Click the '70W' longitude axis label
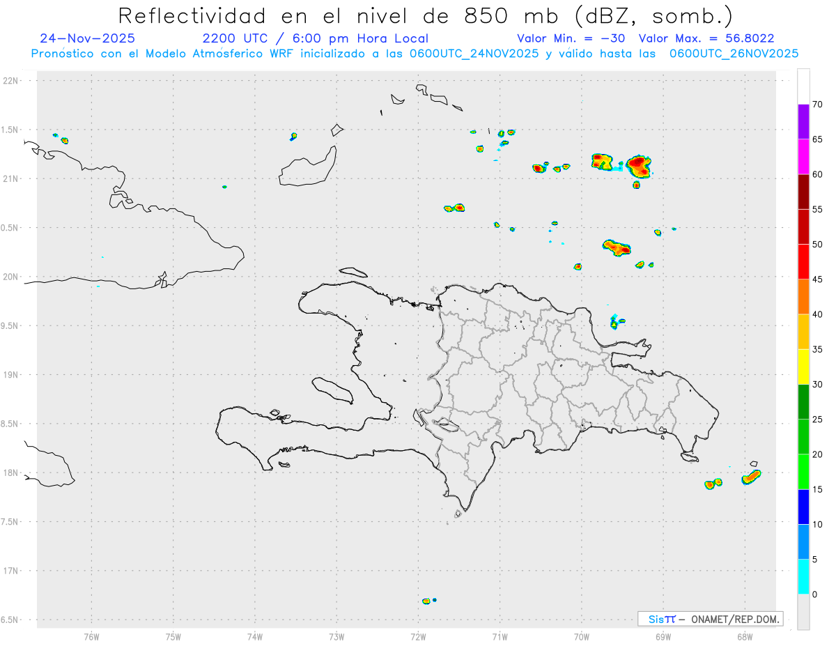The image size is (836, 646). pos(582,636)
